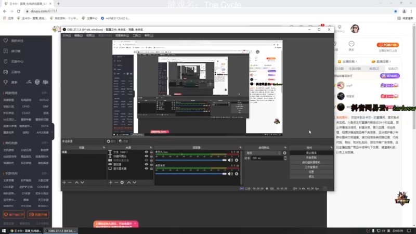416x234 pixels.
Task: Click 停止推流 in the OBS controls
Action: [311, 153]
